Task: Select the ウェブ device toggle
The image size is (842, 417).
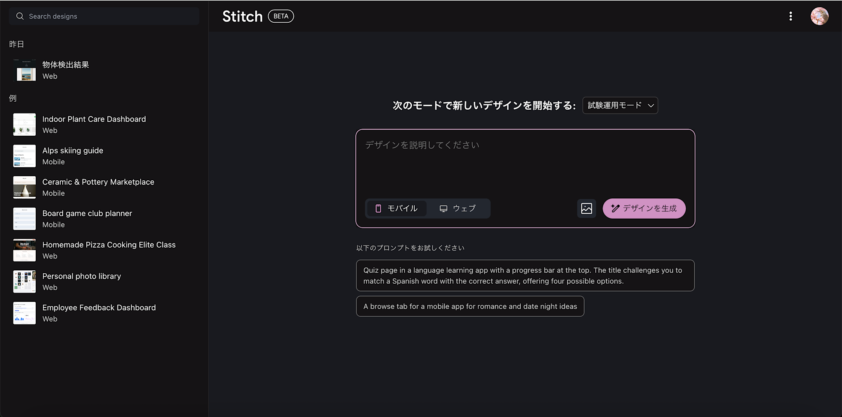Action: click(x=458, y=208)
